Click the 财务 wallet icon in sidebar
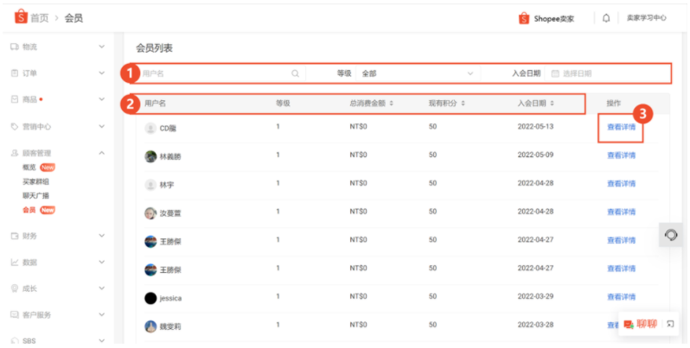This screenshot has width=690, height=348. pyautogui.click(x=15, y=236)
